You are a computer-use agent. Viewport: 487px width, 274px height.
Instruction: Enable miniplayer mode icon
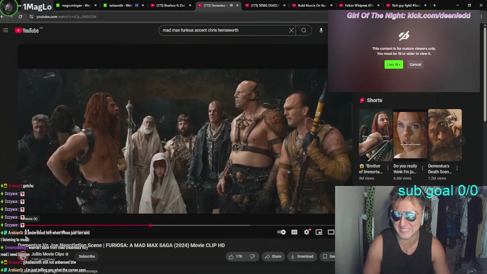(x=319, y=232)
